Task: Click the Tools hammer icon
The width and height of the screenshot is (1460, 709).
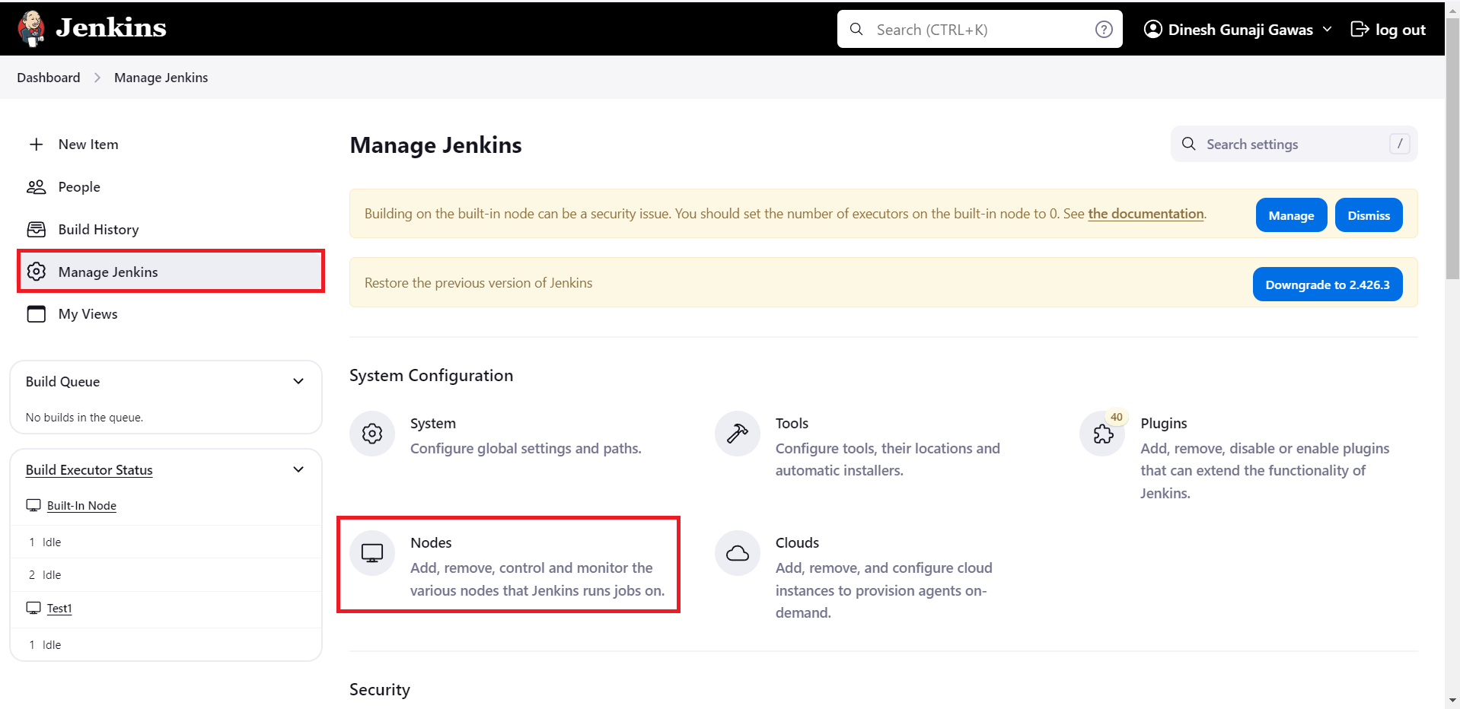Action: click(737, 434)
